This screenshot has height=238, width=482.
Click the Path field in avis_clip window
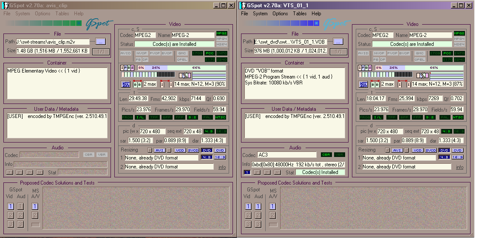pos(53,42)
